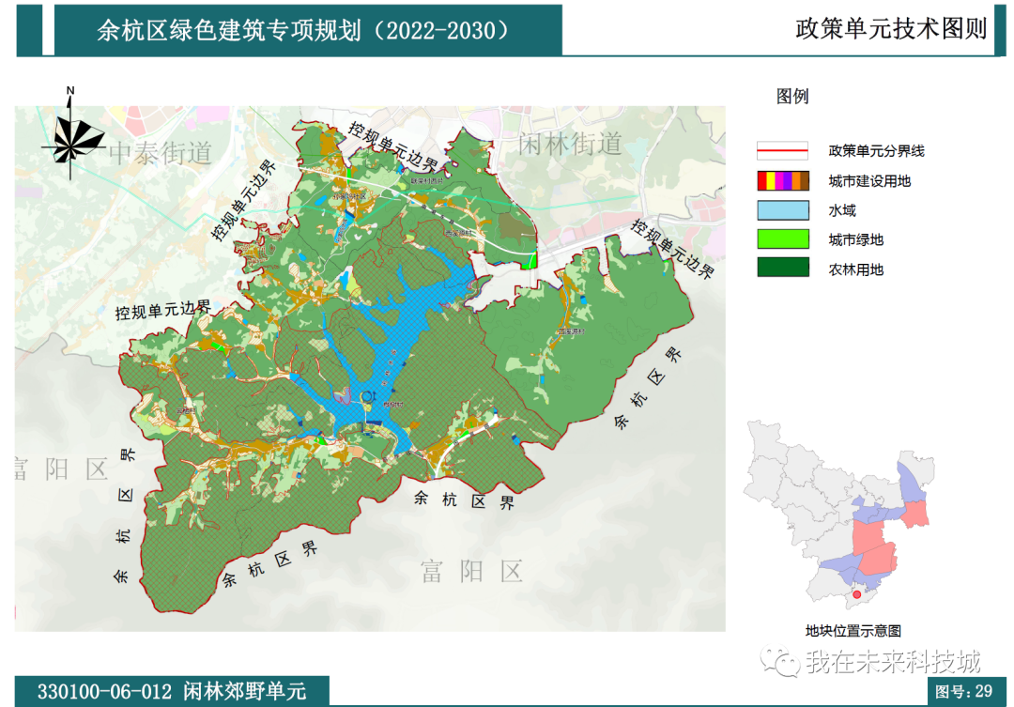Select the dark green 农林用地 legend swatch
Screen dimensions: 1014x707
click(782, 268)
